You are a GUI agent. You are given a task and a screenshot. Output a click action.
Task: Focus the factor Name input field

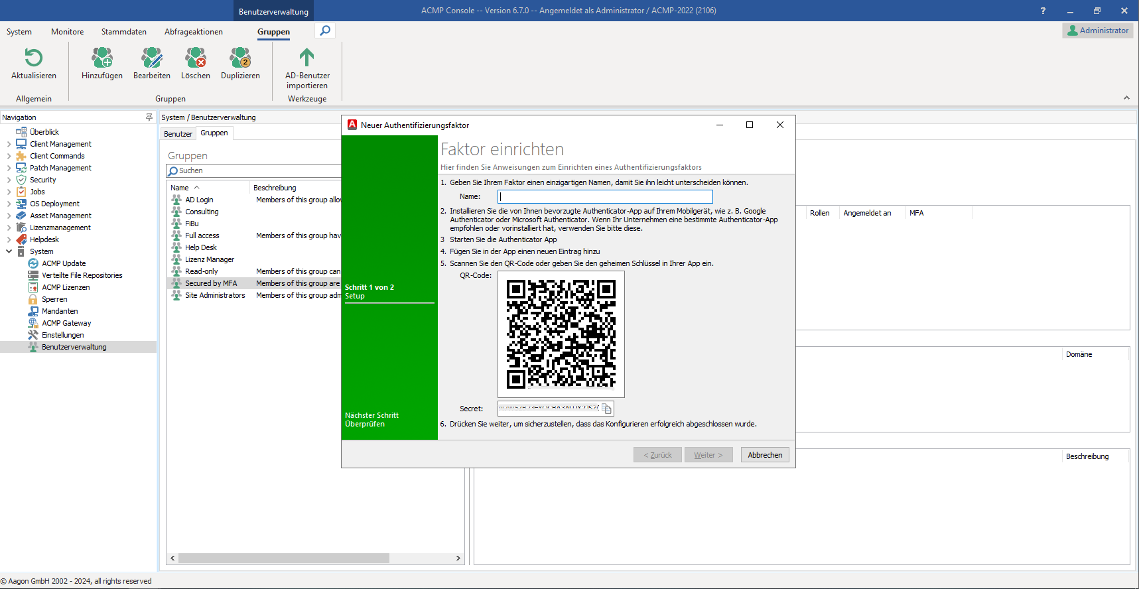click(x=605, y=196)
